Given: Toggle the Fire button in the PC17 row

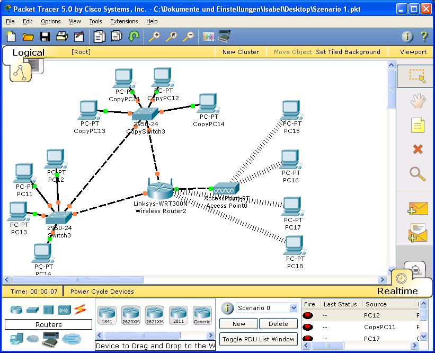Looking at the screenshot, I should pyautogui.click(x=308, y=338).
